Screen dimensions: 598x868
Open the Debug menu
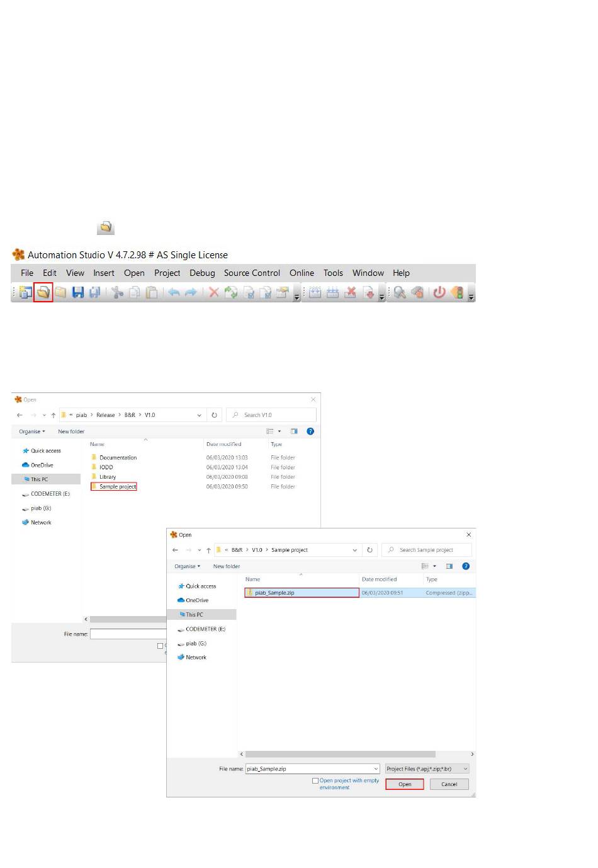[x=202, y=273]
